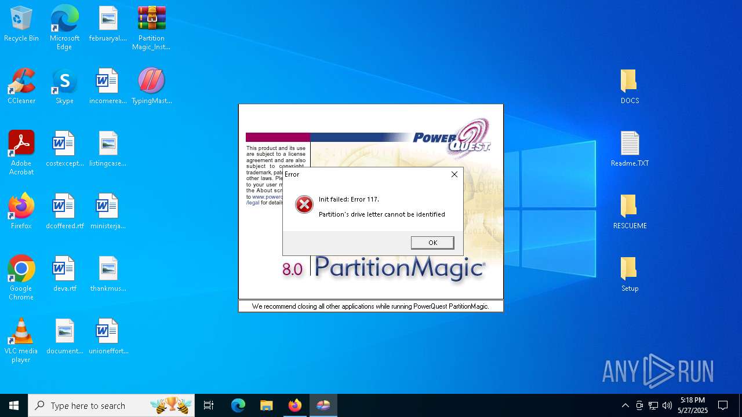Click OK in the Error dialog
The width and height of the screenshot is (742, 417).
(432, 243)
